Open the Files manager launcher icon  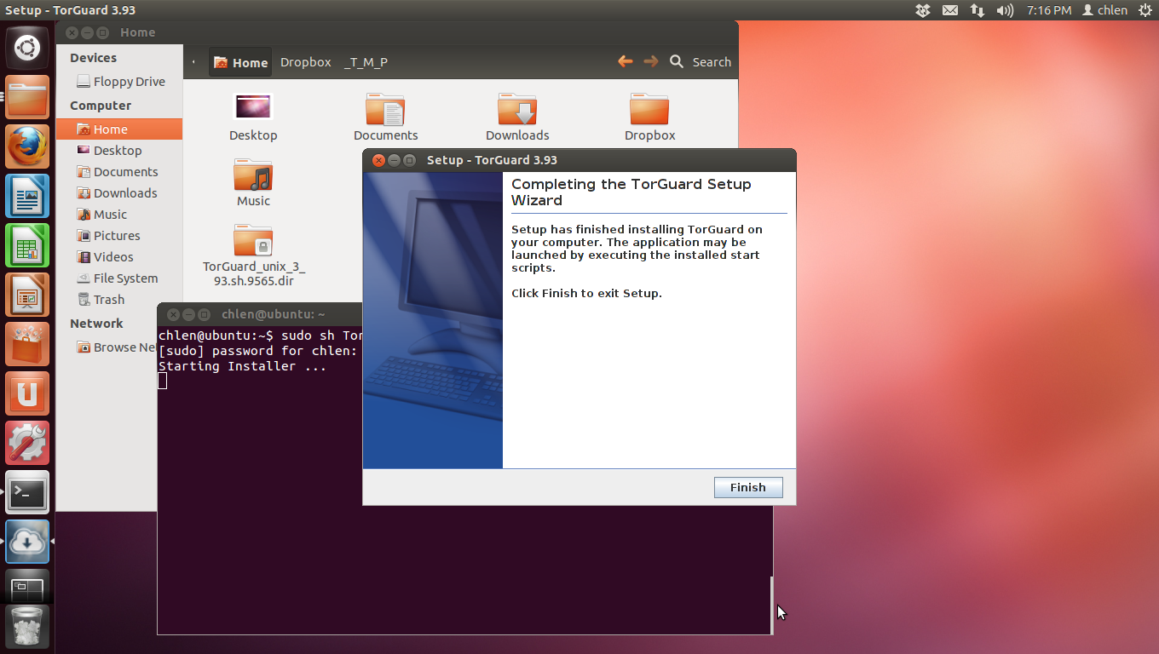tap(27, 97)
